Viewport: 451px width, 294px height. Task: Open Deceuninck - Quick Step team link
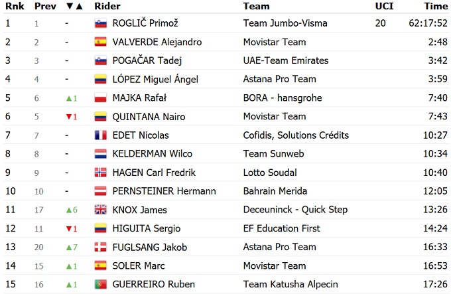(295, 210)
